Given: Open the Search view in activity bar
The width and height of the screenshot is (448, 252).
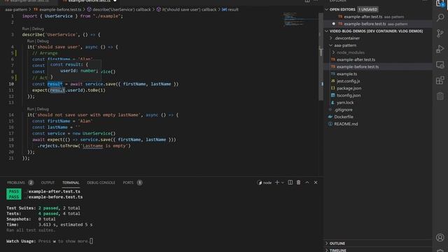Looking at the screenshot, I should tap(440, 17).
